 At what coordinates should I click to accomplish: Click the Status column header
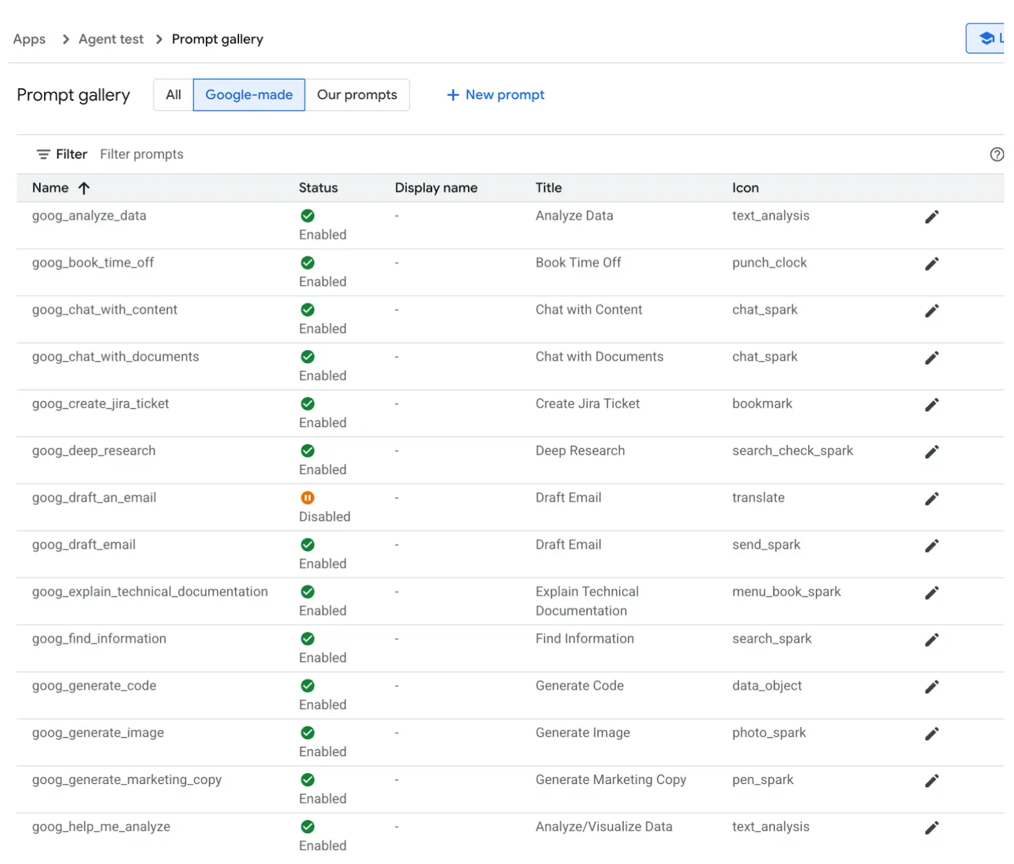[x=318, y=188]
